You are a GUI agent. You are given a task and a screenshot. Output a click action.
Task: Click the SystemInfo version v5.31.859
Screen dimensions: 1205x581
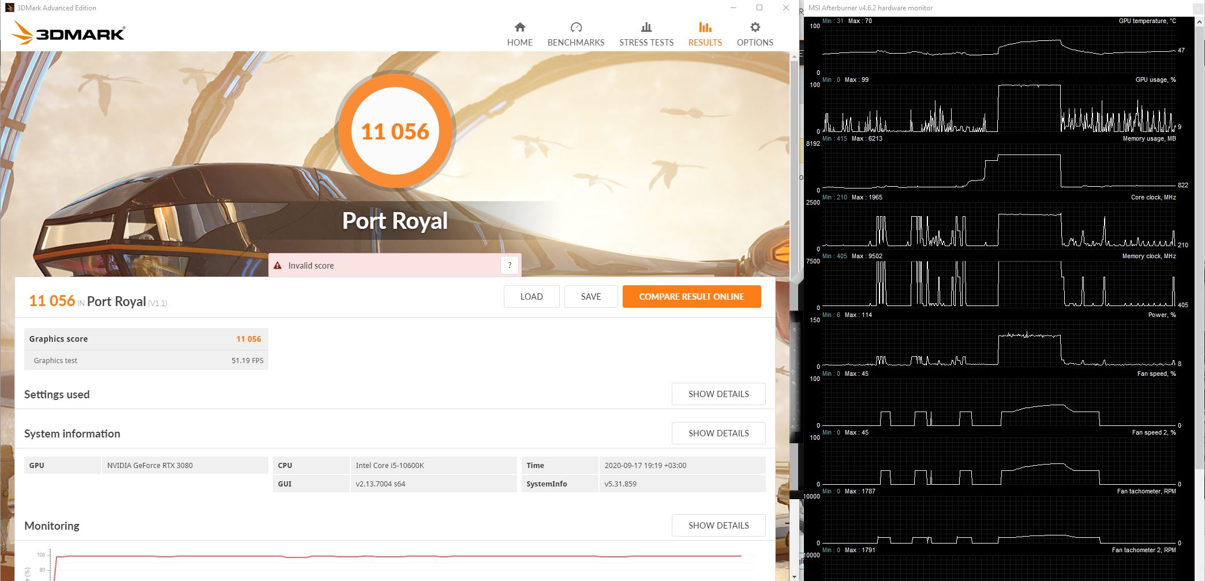pyautogui.click(x=620, y=484)
